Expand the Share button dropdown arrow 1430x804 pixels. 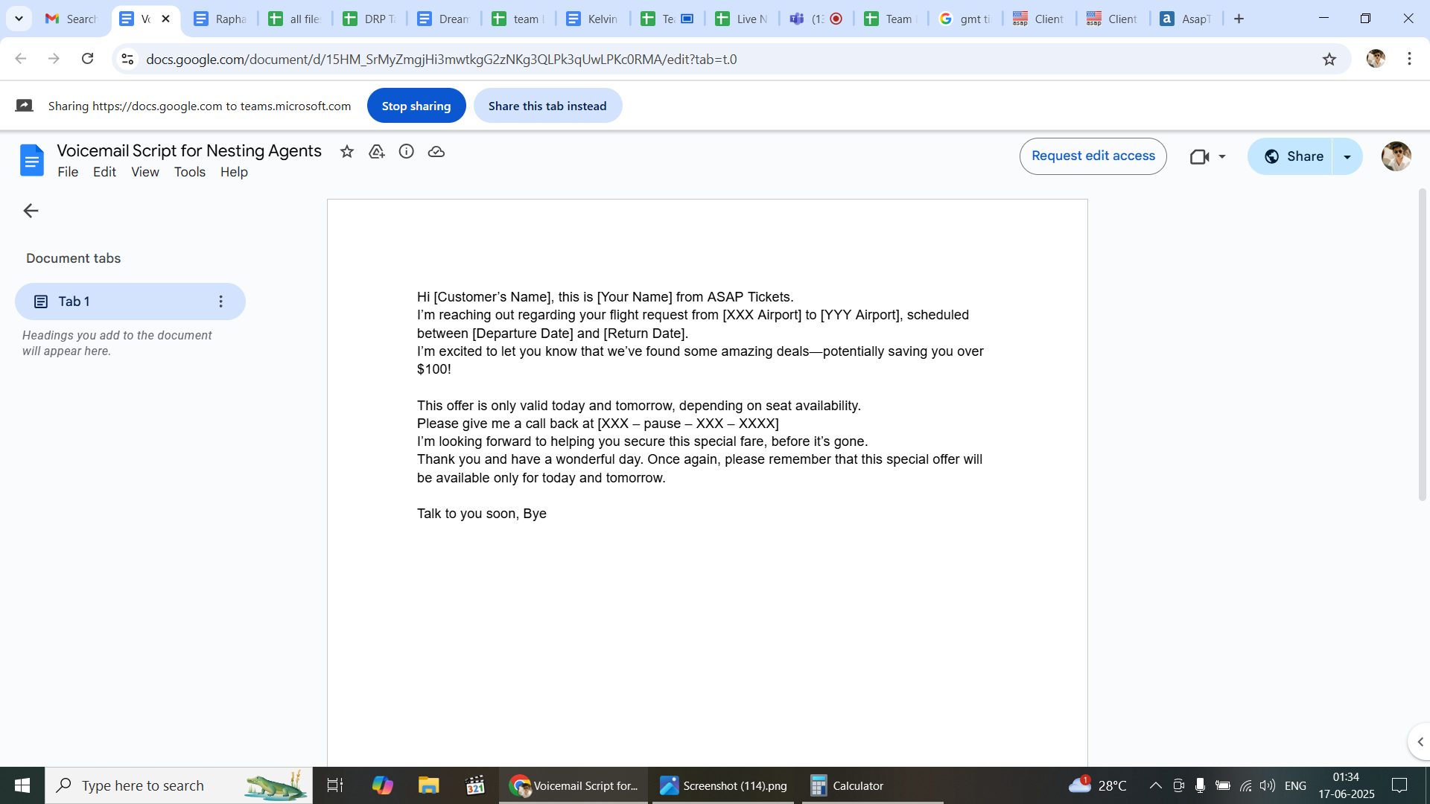coord(1347,157)
